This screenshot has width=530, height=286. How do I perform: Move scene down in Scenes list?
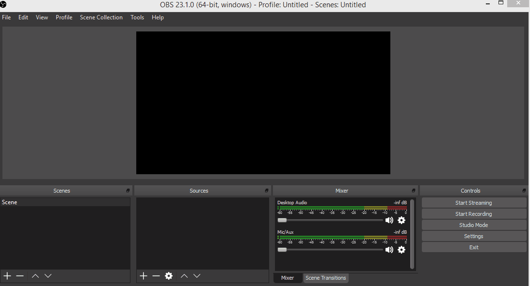tap(48, 276)
